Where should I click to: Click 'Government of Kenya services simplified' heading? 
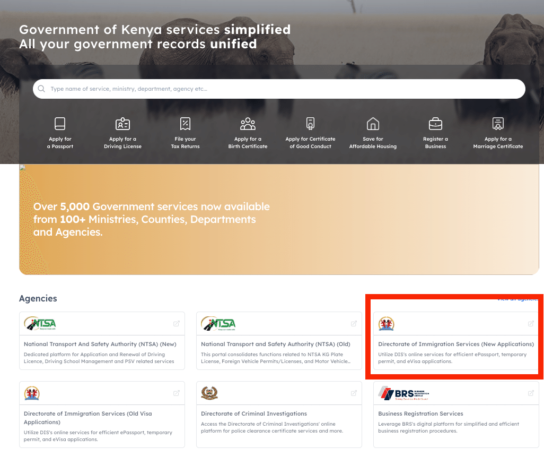[155, 30]
